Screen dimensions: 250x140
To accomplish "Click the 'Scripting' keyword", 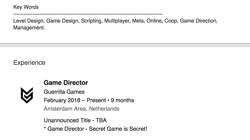I will (91, 21).
